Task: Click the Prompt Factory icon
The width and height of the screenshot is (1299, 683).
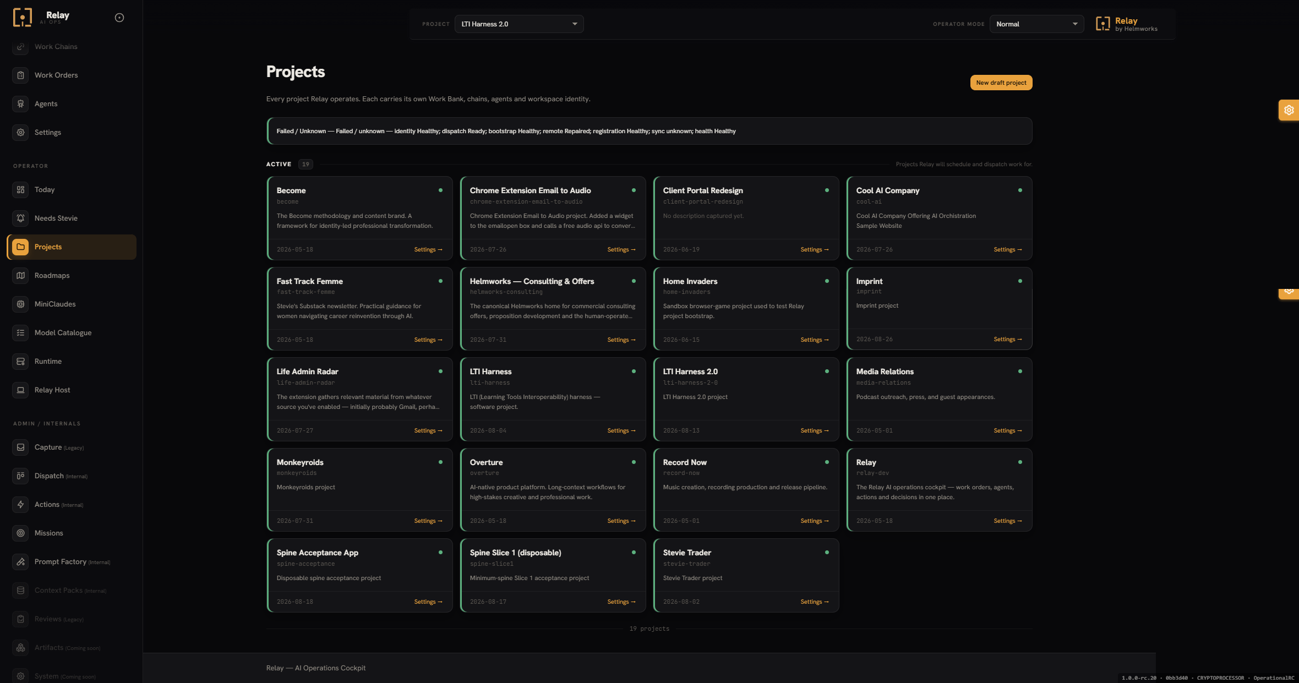Action: click(20, 562)
